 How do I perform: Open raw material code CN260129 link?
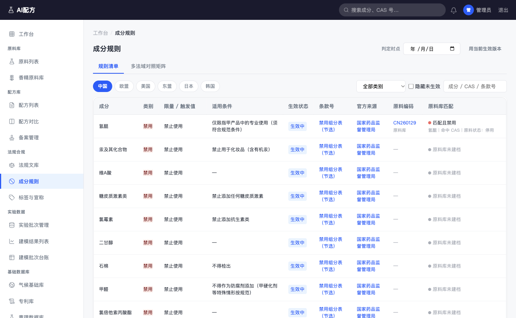tap(405, 123)
